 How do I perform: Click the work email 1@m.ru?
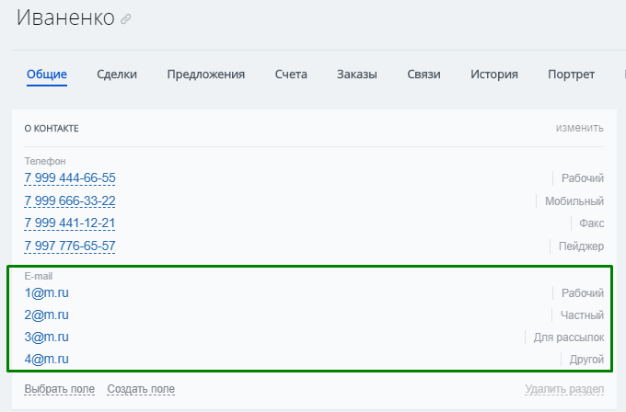tap(47, 292)
